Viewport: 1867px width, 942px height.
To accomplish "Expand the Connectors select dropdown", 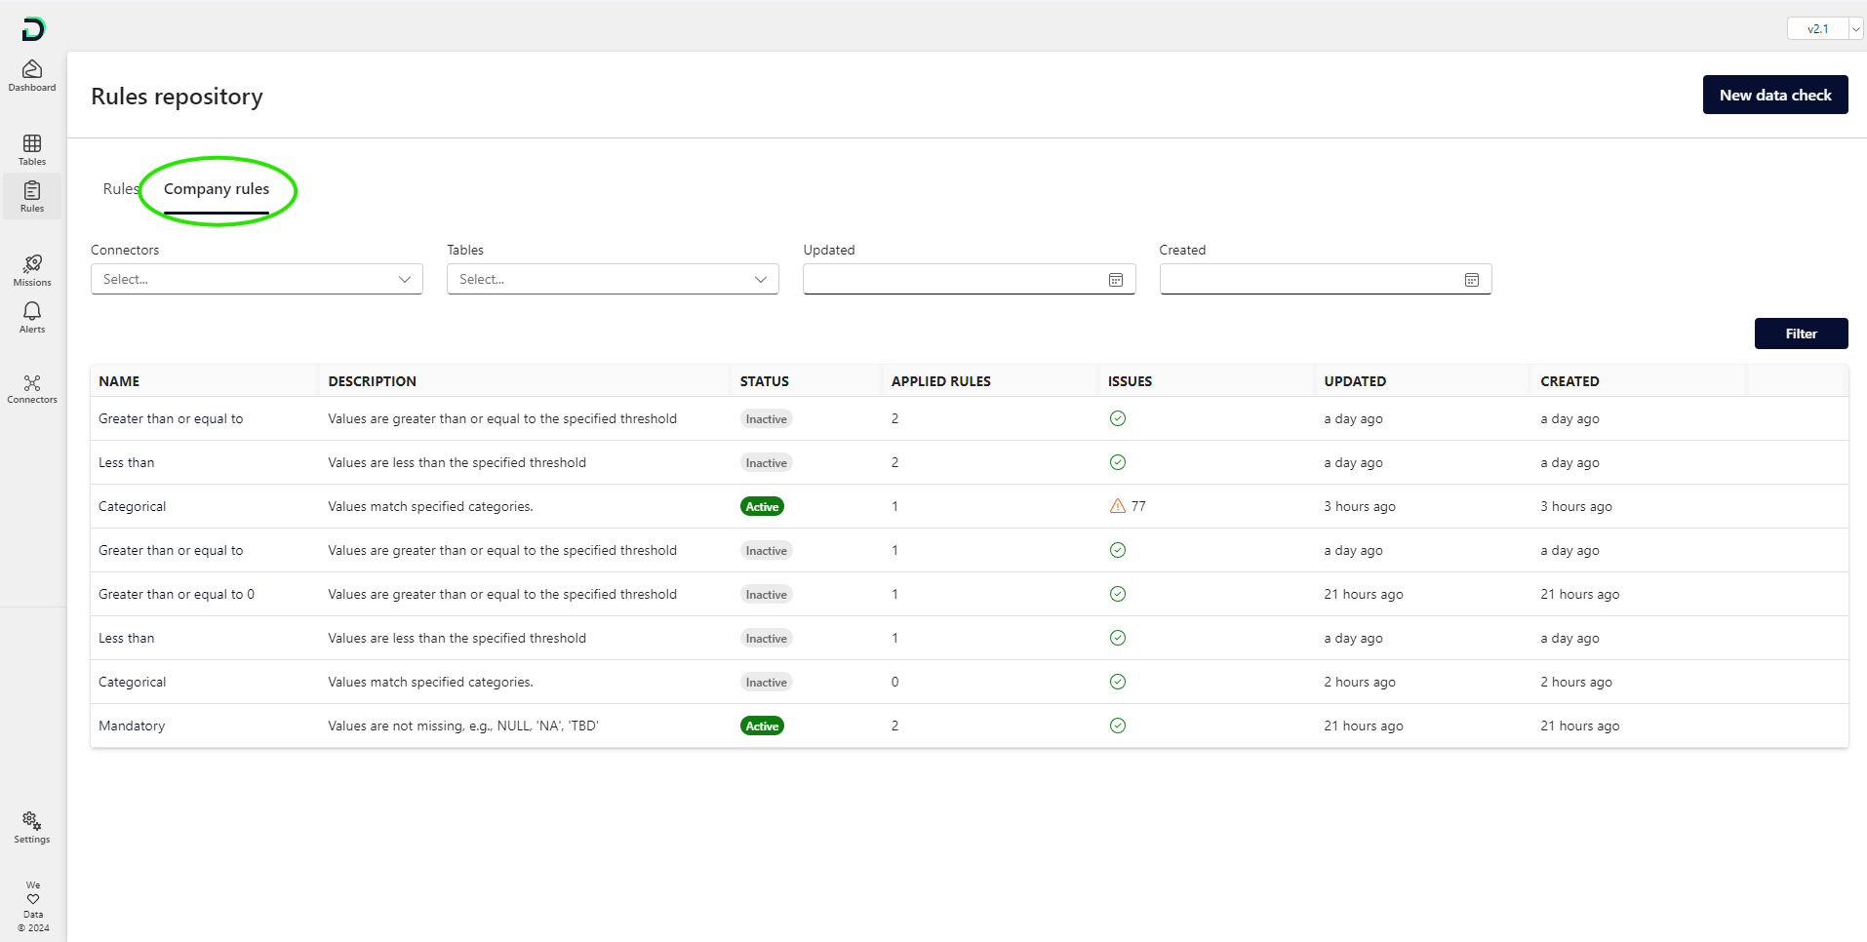I will coord(257,280).
